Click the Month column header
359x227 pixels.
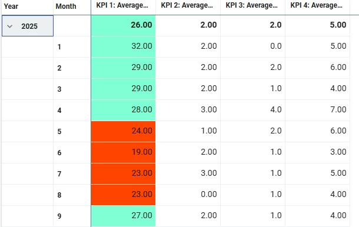[x=72, y=6]
